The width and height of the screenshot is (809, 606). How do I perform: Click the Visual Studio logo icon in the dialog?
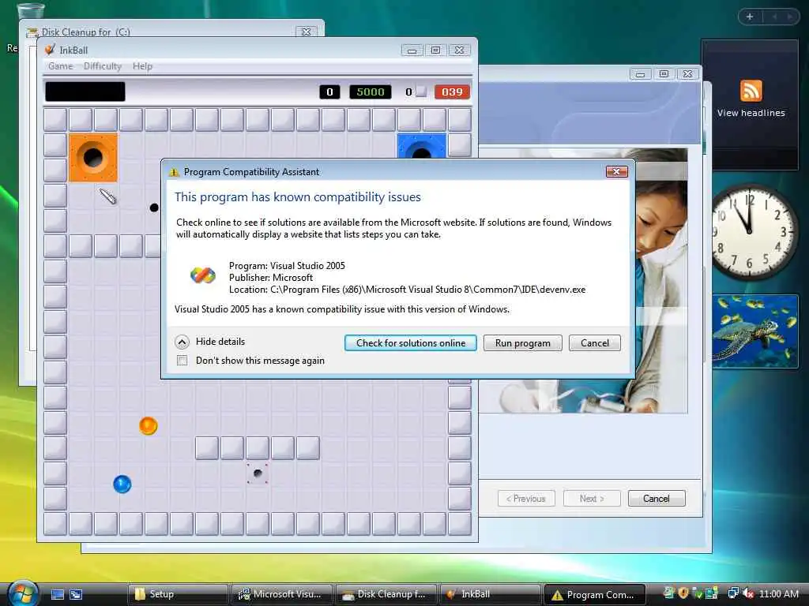tap(203, 275)
